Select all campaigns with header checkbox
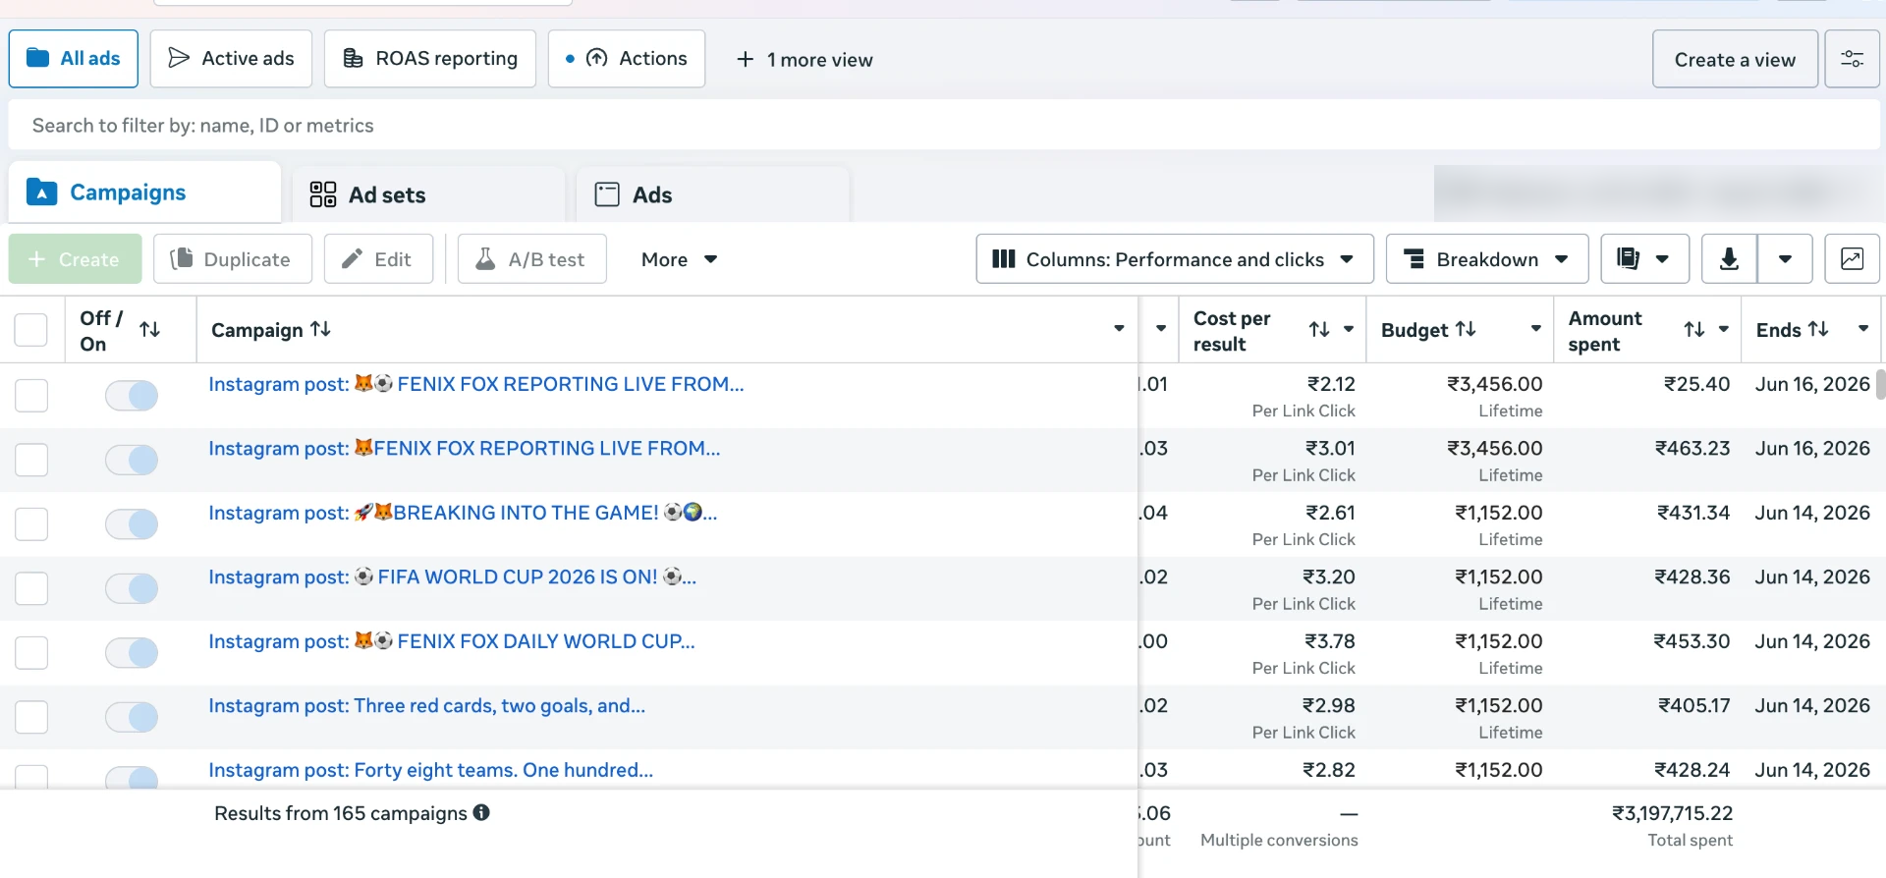 point(31,330)
